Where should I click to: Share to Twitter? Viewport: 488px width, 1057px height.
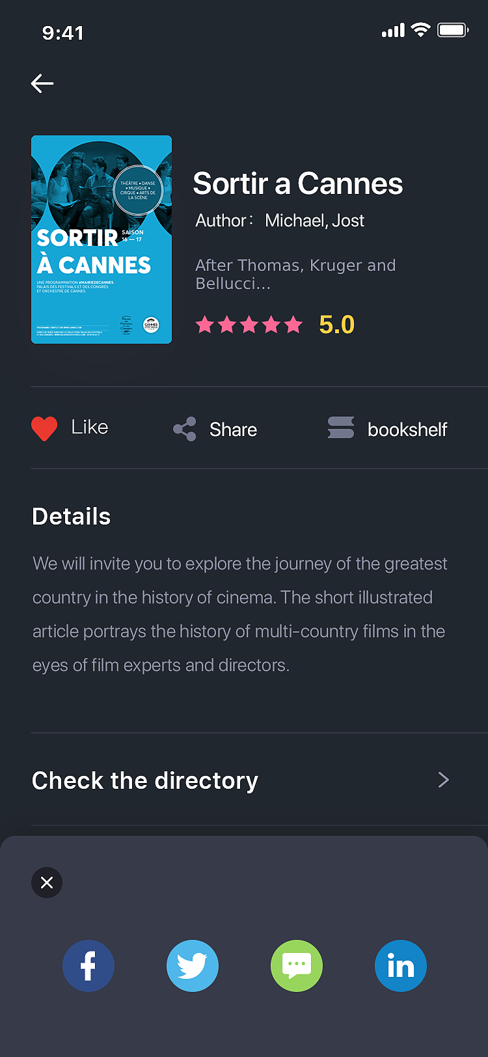click(193, 966)
